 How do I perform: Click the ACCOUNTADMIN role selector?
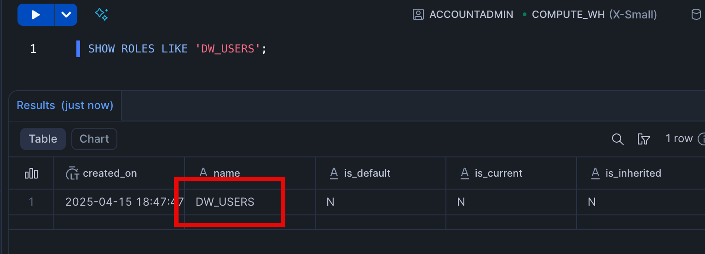463,15
